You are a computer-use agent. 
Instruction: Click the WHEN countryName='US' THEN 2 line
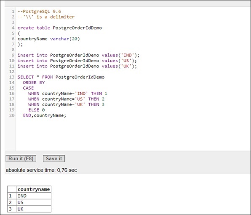coord(66,99)
